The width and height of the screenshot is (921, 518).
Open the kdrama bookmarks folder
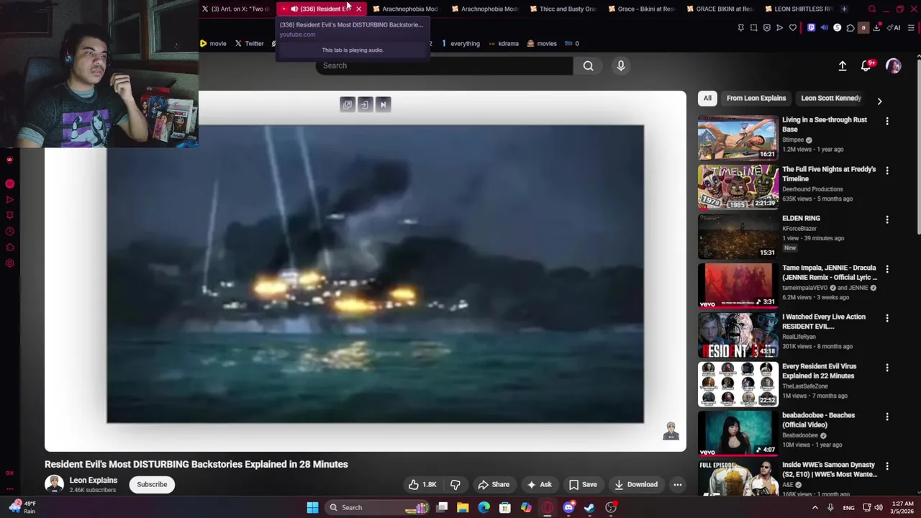tap(503, 43)
